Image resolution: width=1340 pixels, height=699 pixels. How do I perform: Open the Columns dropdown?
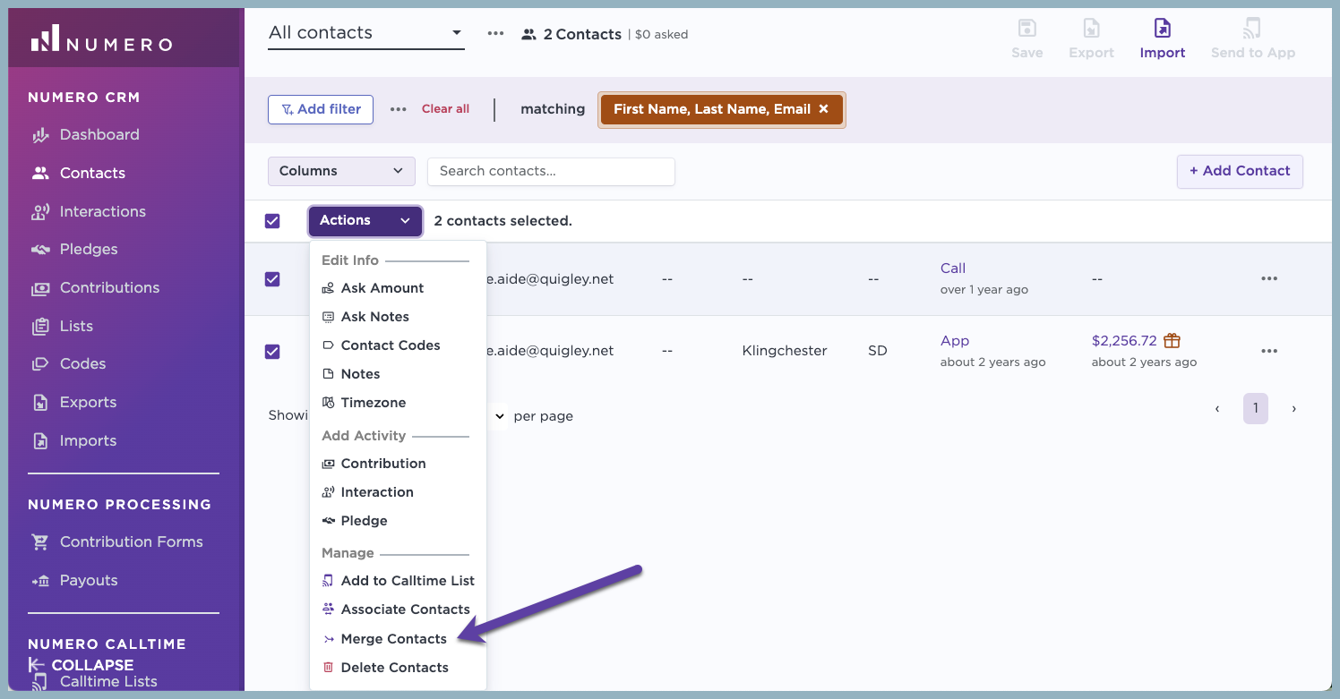(x=341, y=171)
